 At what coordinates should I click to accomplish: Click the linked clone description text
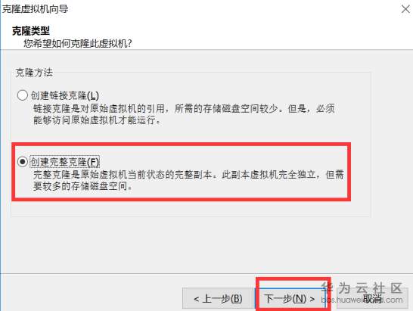[x=184, y=114]
